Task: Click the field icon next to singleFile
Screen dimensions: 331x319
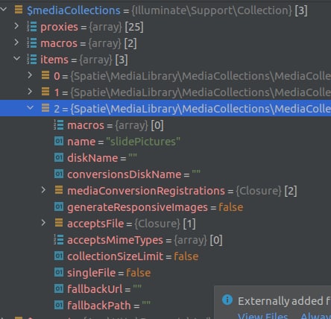Action: (59, 272)
